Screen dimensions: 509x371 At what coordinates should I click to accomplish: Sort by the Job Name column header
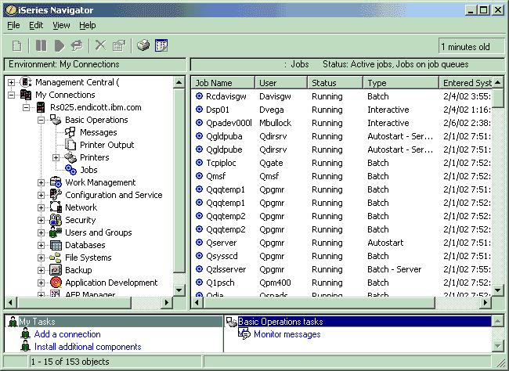[x=222, y=83]
